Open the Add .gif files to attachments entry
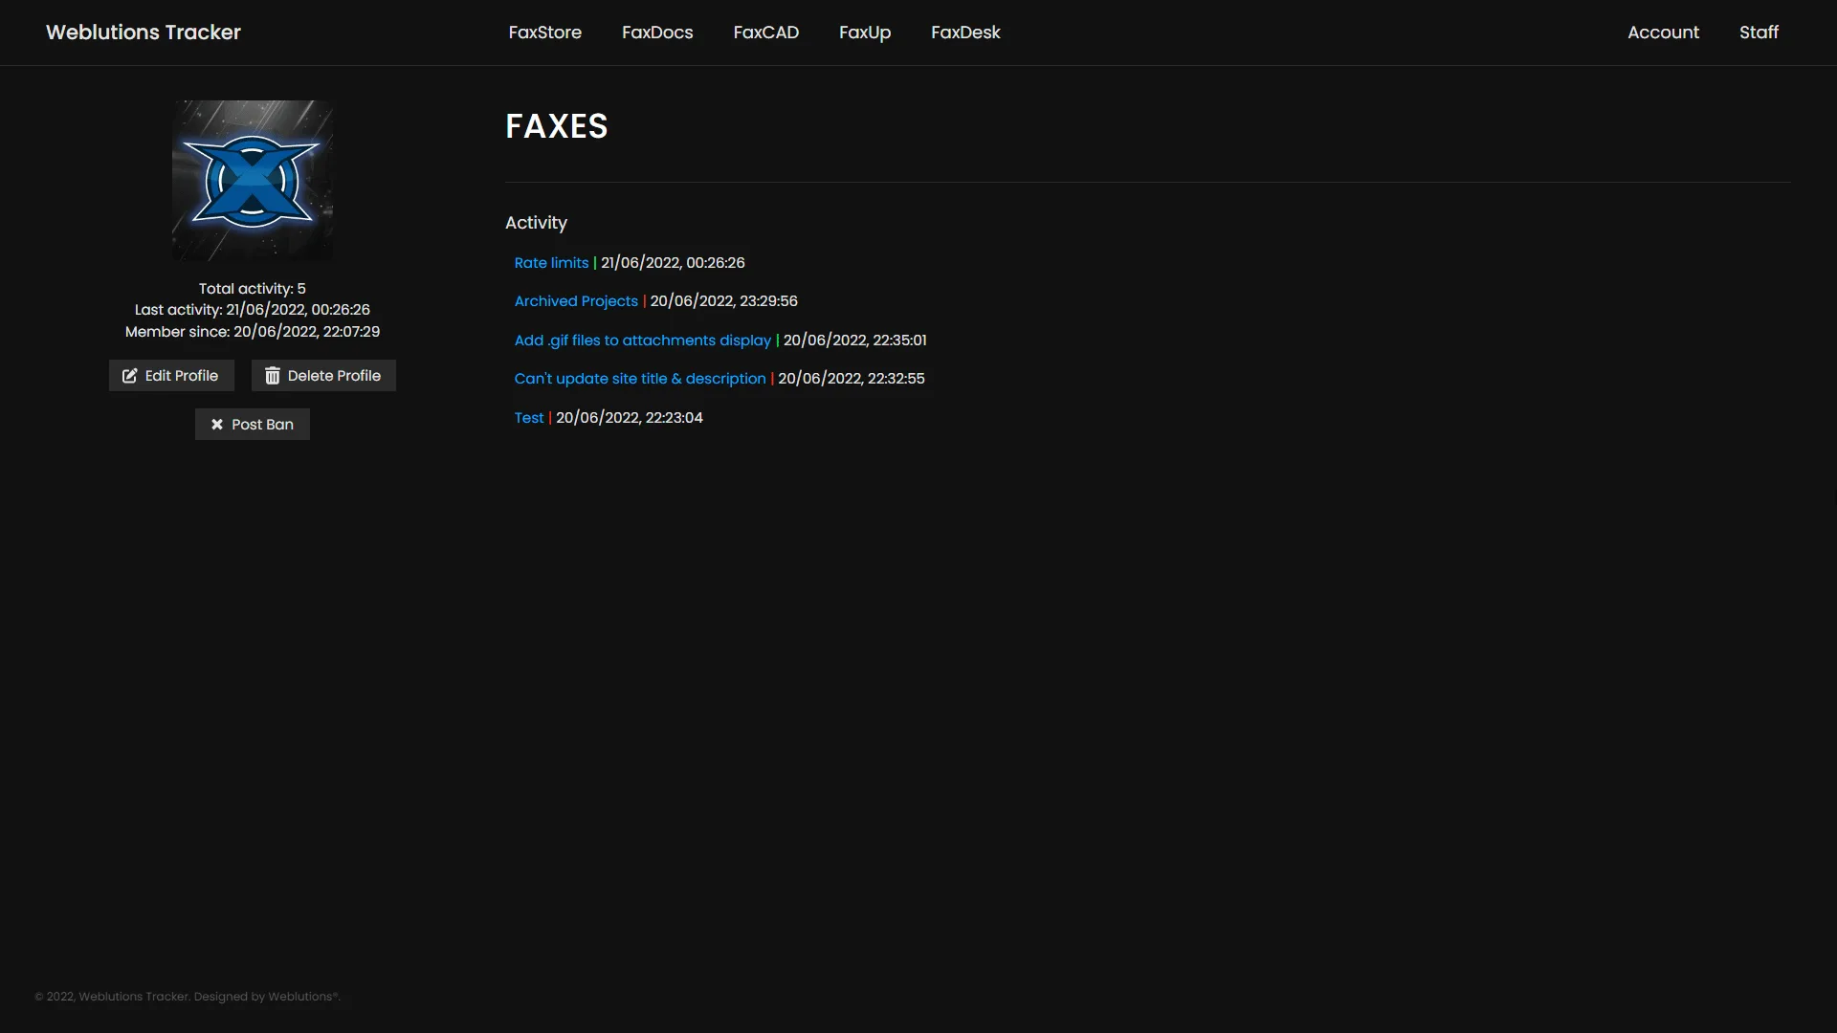 [642, 340]
